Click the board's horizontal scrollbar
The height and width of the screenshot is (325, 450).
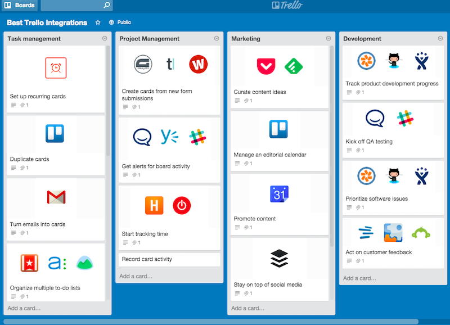211,322
